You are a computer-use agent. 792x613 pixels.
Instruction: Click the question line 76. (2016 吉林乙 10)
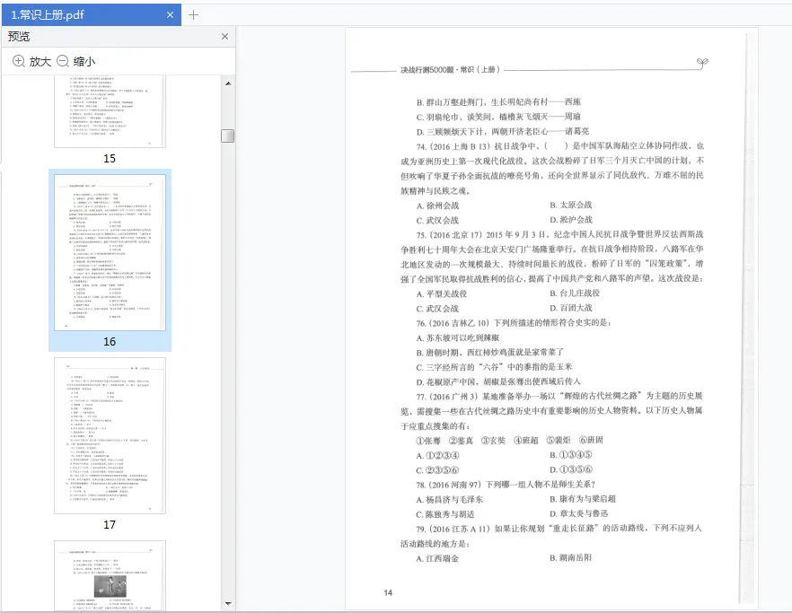(514, 323)
